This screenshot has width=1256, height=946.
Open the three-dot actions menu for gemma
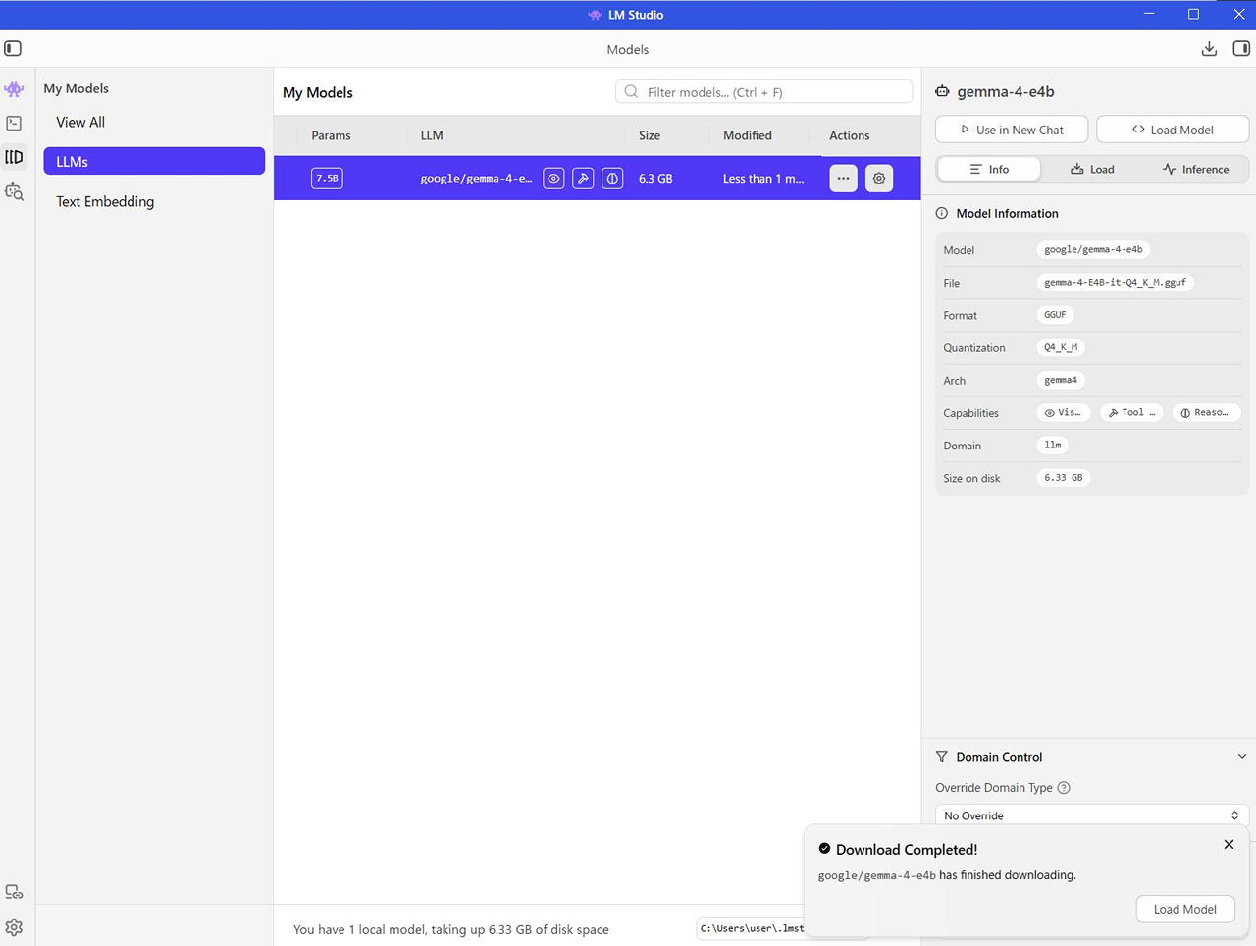coord(843,179)
